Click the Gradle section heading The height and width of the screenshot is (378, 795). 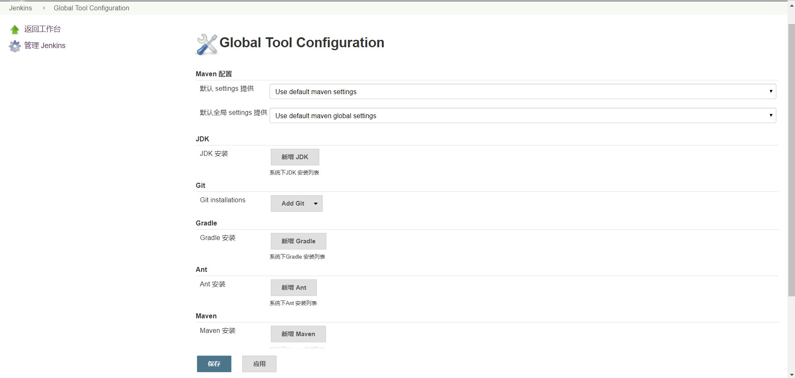click(207, 223)
